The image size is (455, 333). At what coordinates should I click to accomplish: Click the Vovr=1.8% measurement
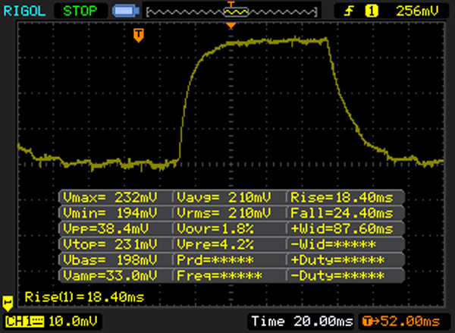pyautogui.click(x=215, y=229)
